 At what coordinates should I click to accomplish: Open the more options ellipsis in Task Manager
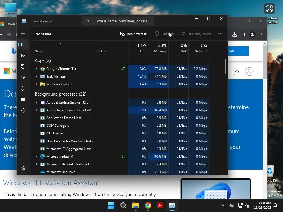[x=220, y=34]
